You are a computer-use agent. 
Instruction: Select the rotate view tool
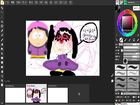pyautogui.click(x=2, y=76)
